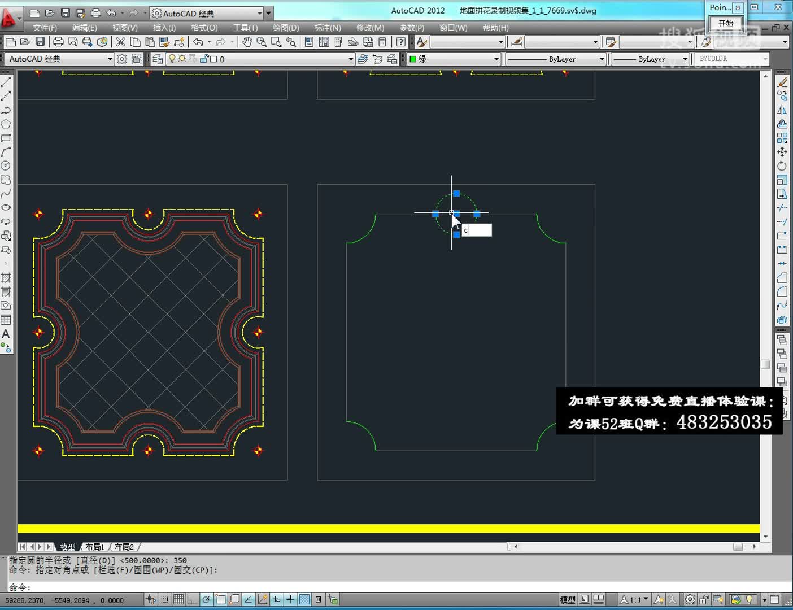Select the Circle draw tool
Screen dimensions: 793x610
(6, 165)
